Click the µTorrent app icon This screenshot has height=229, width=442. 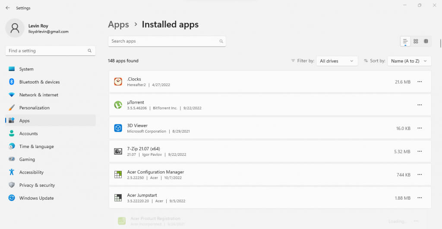(118, 105)
